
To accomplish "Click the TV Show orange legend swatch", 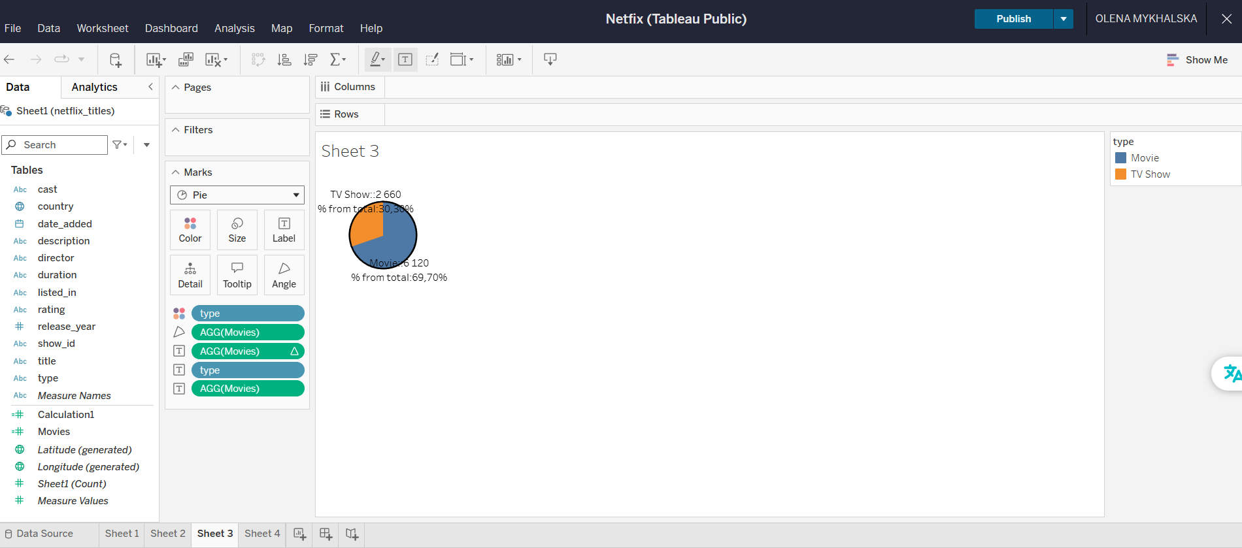I will [1120, 174].
